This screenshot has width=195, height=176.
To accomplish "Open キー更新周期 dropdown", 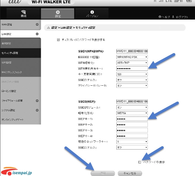I will [x=132, y=74].
